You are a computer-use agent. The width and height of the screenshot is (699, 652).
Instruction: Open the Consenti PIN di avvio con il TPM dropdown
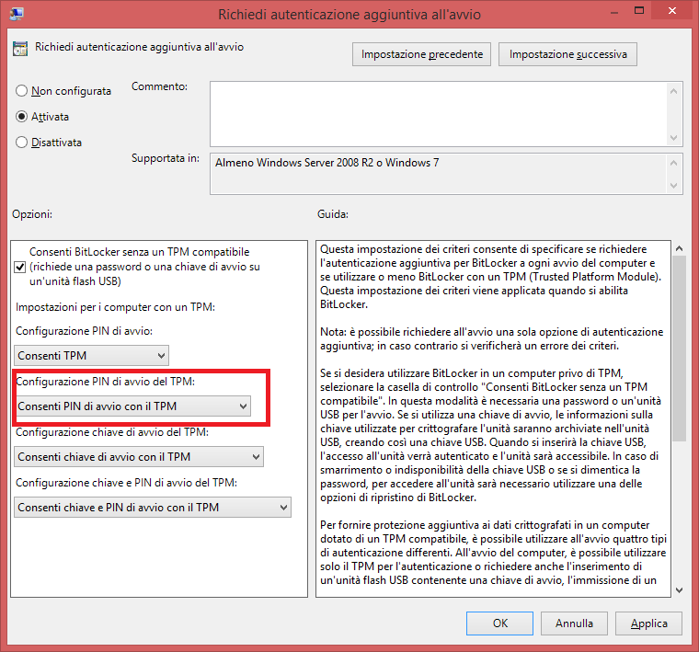click(132, 406)
